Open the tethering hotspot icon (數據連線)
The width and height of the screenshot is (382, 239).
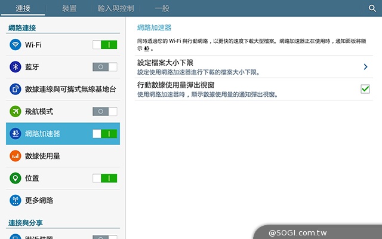coord(16,89)
